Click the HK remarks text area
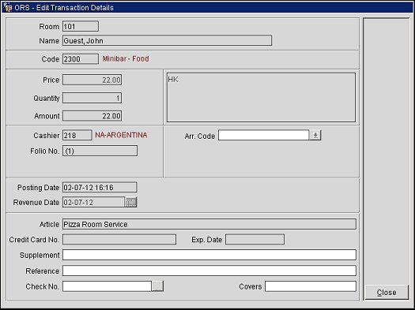The width and height of the screenshot is (415, 310). 261,98
